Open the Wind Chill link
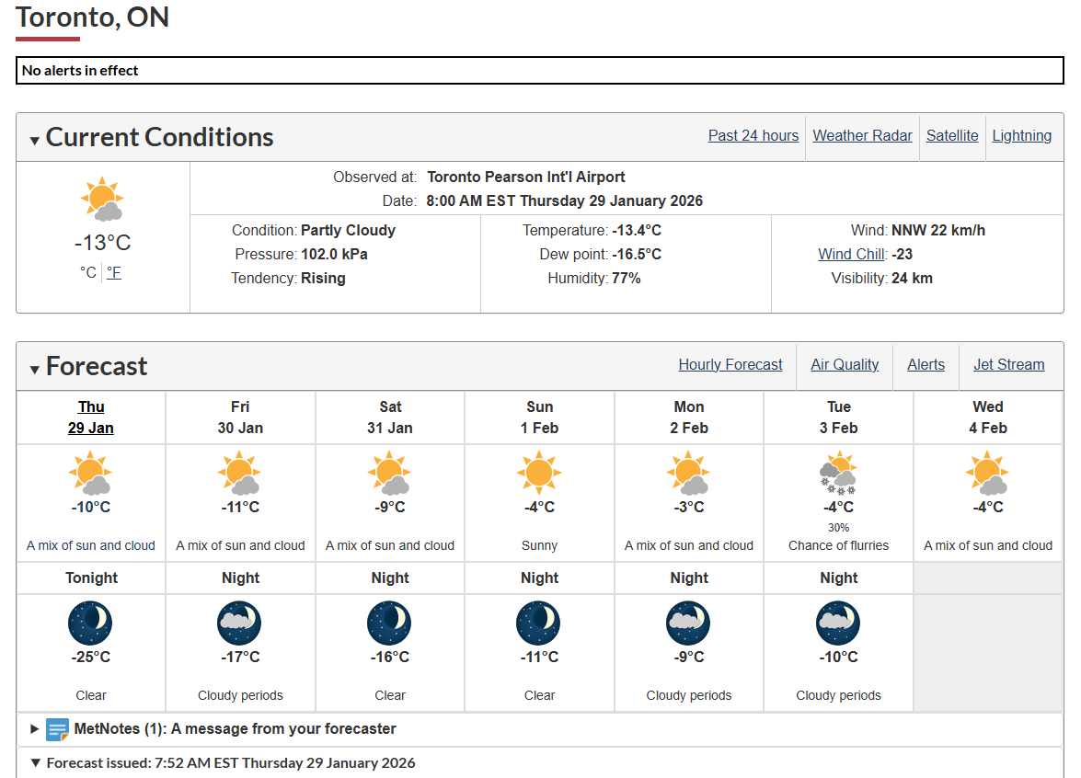 [x=851, y=255]
